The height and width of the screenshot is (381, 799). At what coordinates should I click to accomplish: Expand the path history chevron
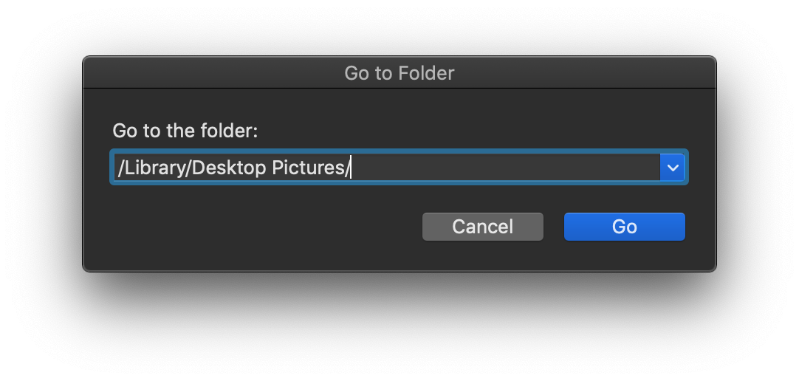coord(672,168)
